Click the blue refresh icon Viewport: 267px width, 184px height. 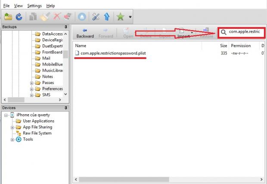point(19,17)
